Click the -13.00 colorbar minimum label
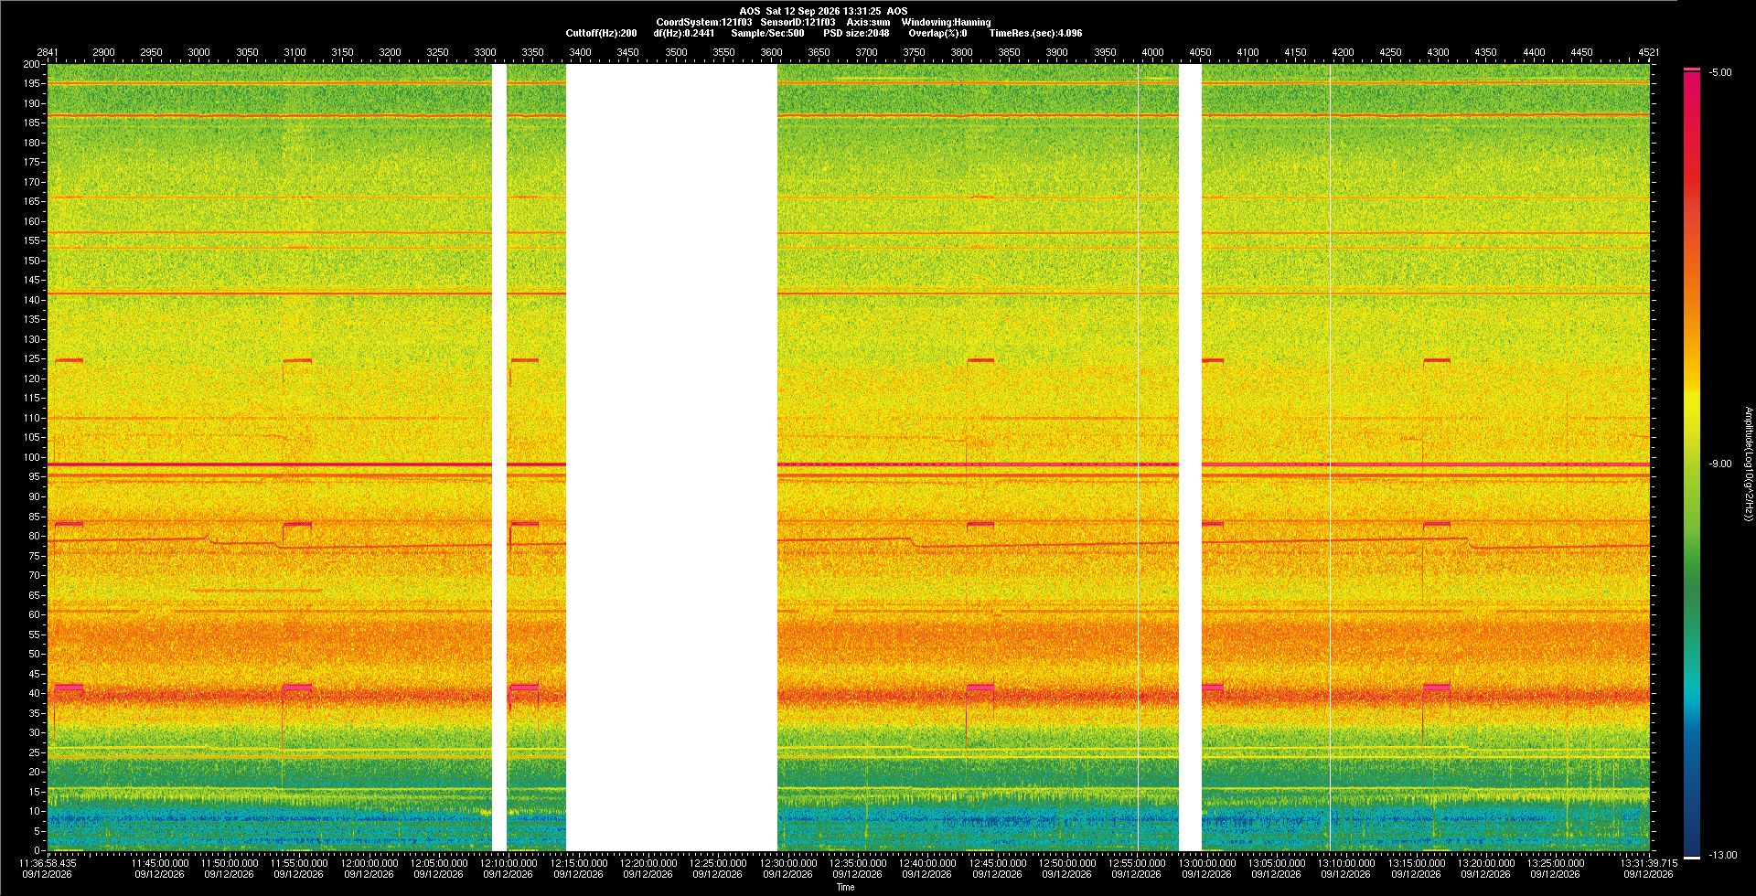Viewport: 1756px width, 896px height. 1723,855
